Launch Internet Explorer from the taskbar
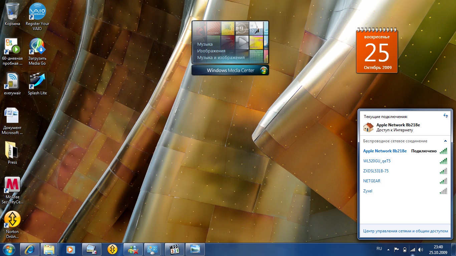The width and height of the screenshot is (456, 256). 29,249
